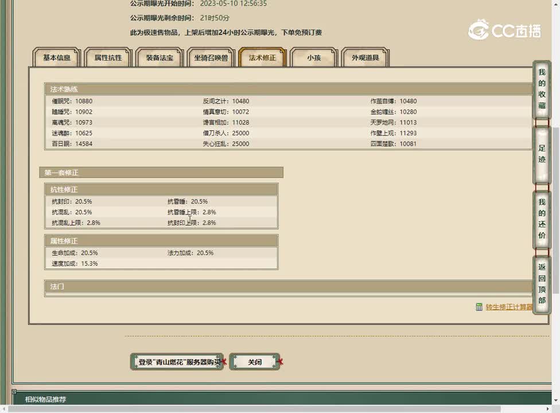Open 我的收藏 side panel button

[542, 89]
